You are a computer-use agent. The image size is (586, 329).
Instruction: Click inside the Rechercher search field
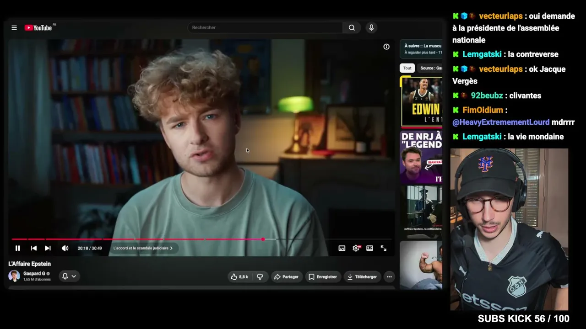pos(265,28)
